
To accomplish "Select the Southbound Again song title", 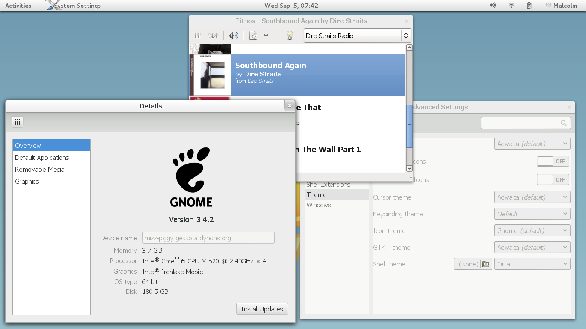I will pyautogui.click(x=271, y=66).
